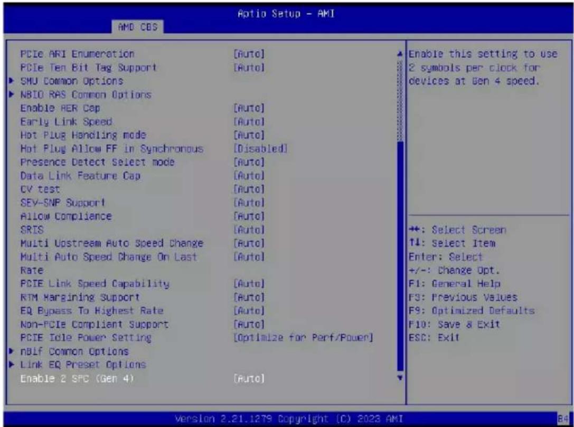Select PCIE Link Speed Capability setting
574x427 pixels.
[x=95, y=283]
